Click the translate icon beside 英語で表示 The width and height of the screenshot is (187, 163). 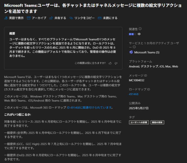click(x=6, y=18)
